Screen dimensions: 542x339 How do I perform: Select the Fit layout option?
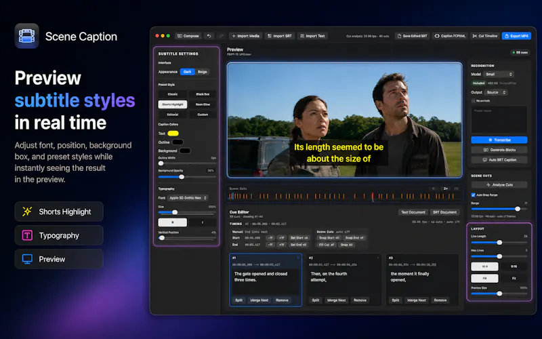point(514,278)
